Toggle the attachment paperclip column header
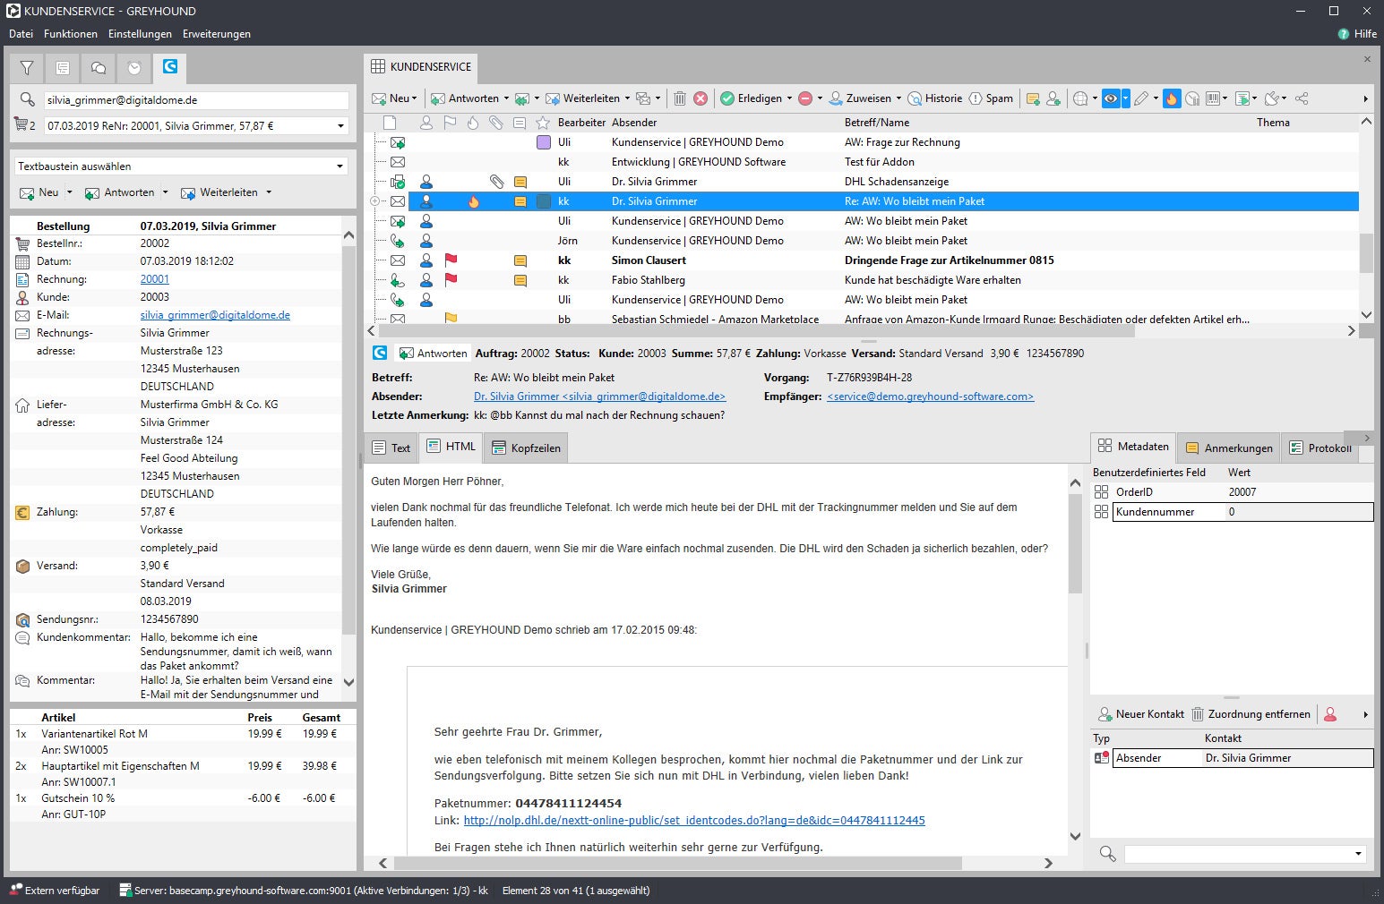This screenshot has height=904, width=1384. (496, 123)
